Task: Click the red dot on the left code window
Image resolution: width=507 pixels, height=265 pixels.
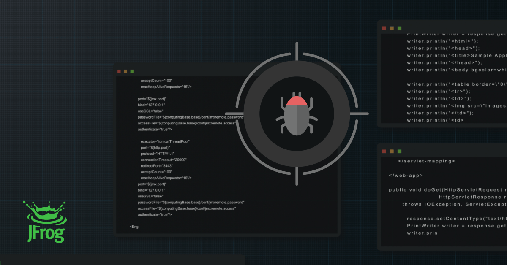Action: [x=119, y=71]
